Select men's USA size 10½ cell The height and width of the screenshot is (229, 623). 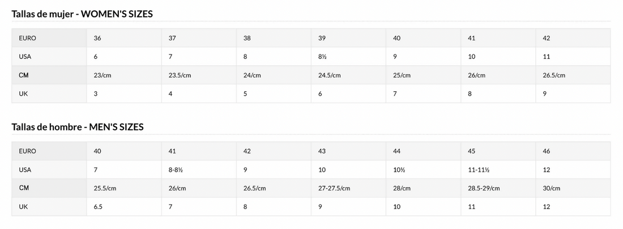point(398,169)
